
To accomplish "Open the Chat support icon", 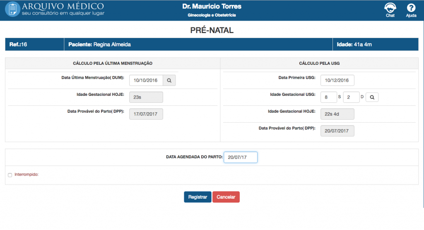I will pyautogui.click(x=390, y=9).
